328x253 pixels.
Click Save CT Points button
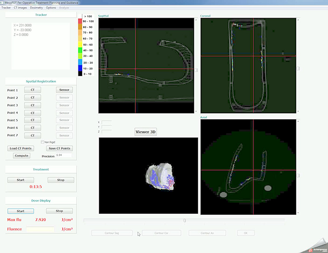pos(60,148)
